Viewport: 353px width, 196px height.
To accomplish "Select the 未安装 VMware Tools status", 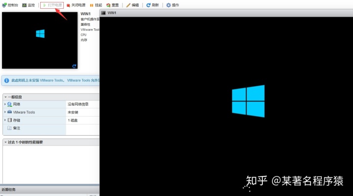I will coord(73,112).
